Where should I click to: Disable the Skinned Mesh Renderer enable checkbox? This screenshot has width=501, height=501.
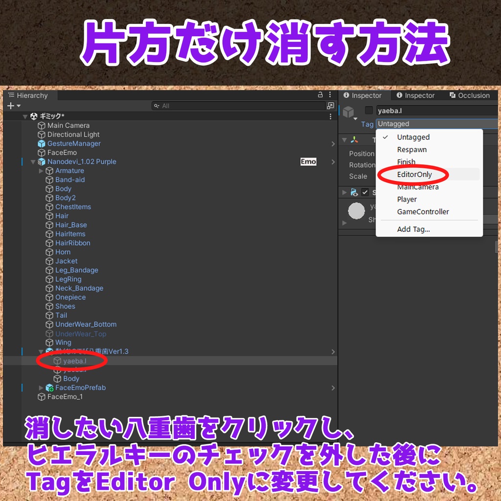pos(365,192)
